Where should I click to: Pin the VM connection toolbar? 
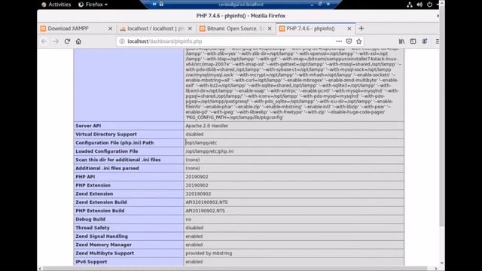[154, 5]
